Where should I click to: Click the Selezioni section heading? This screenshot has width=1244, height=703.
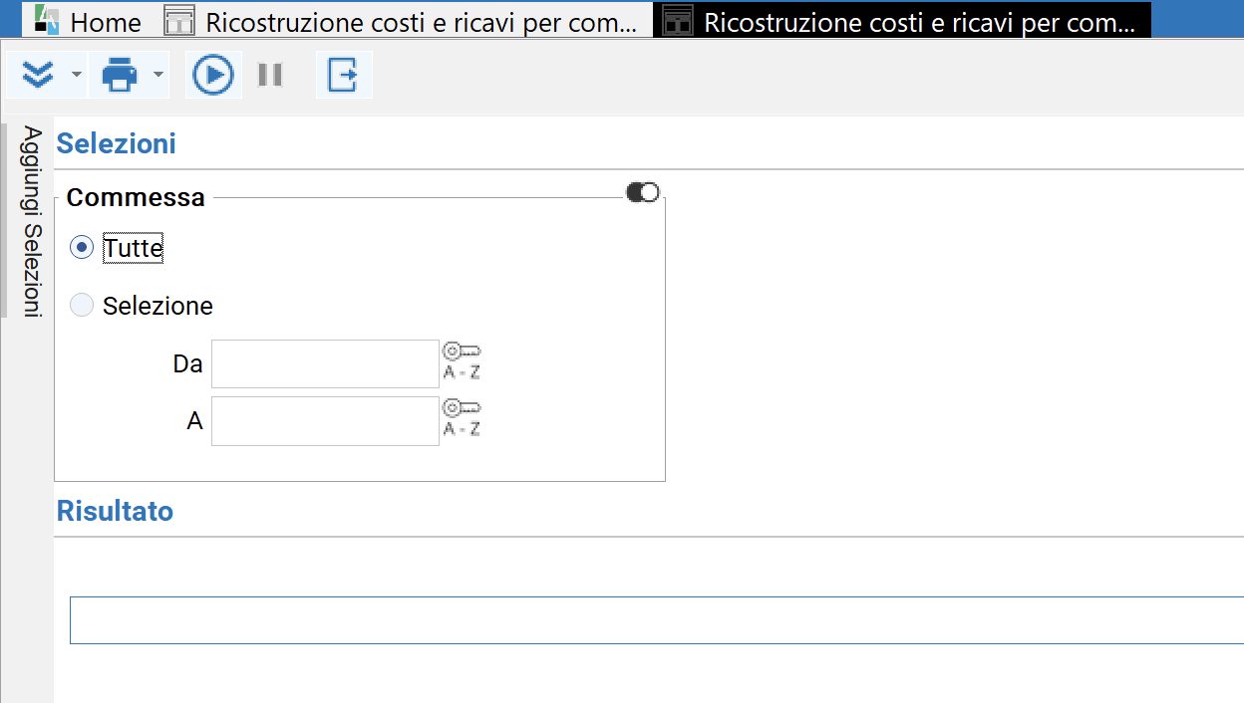pyautogui.click(x=116, y=143)
